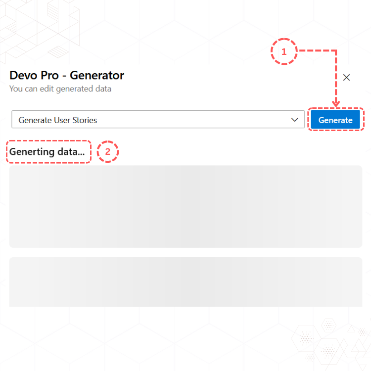Image resolution: width=371 pixels, height=371 pixels.
Task: Click the blue Generate button
Action: (335, 120)
